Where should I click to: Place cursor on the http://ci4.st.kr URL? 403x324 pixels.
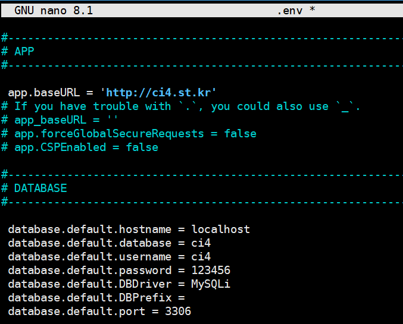pyautogui.click(x=158, y=93)
